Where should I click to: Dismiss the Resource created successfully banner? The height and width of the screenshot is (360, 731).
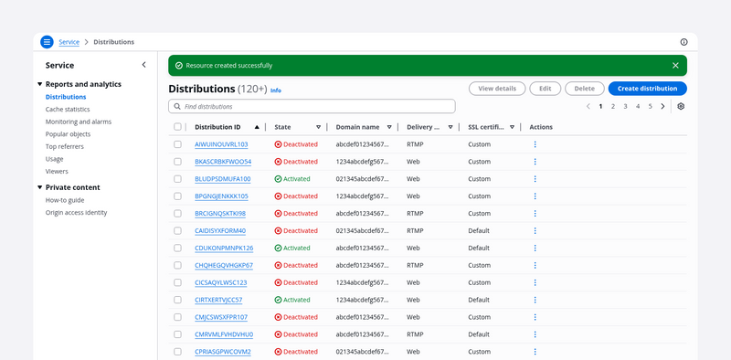click(675, 65)
